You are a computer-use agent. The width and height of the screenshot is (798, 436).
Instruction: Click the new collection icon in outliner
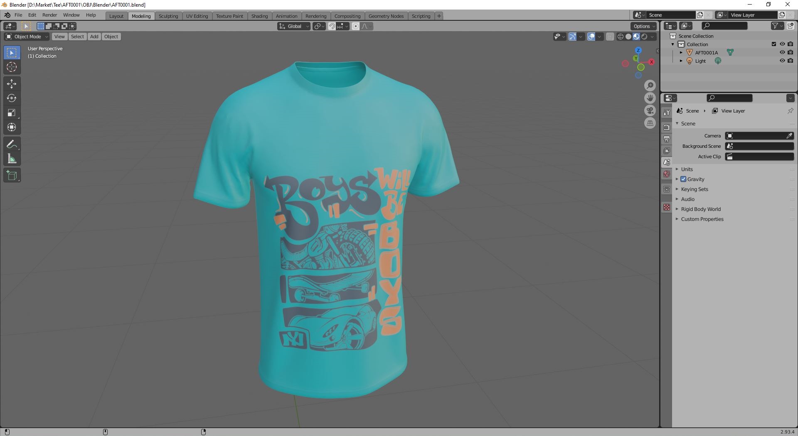pyautogui.click(x=790, y=26)
